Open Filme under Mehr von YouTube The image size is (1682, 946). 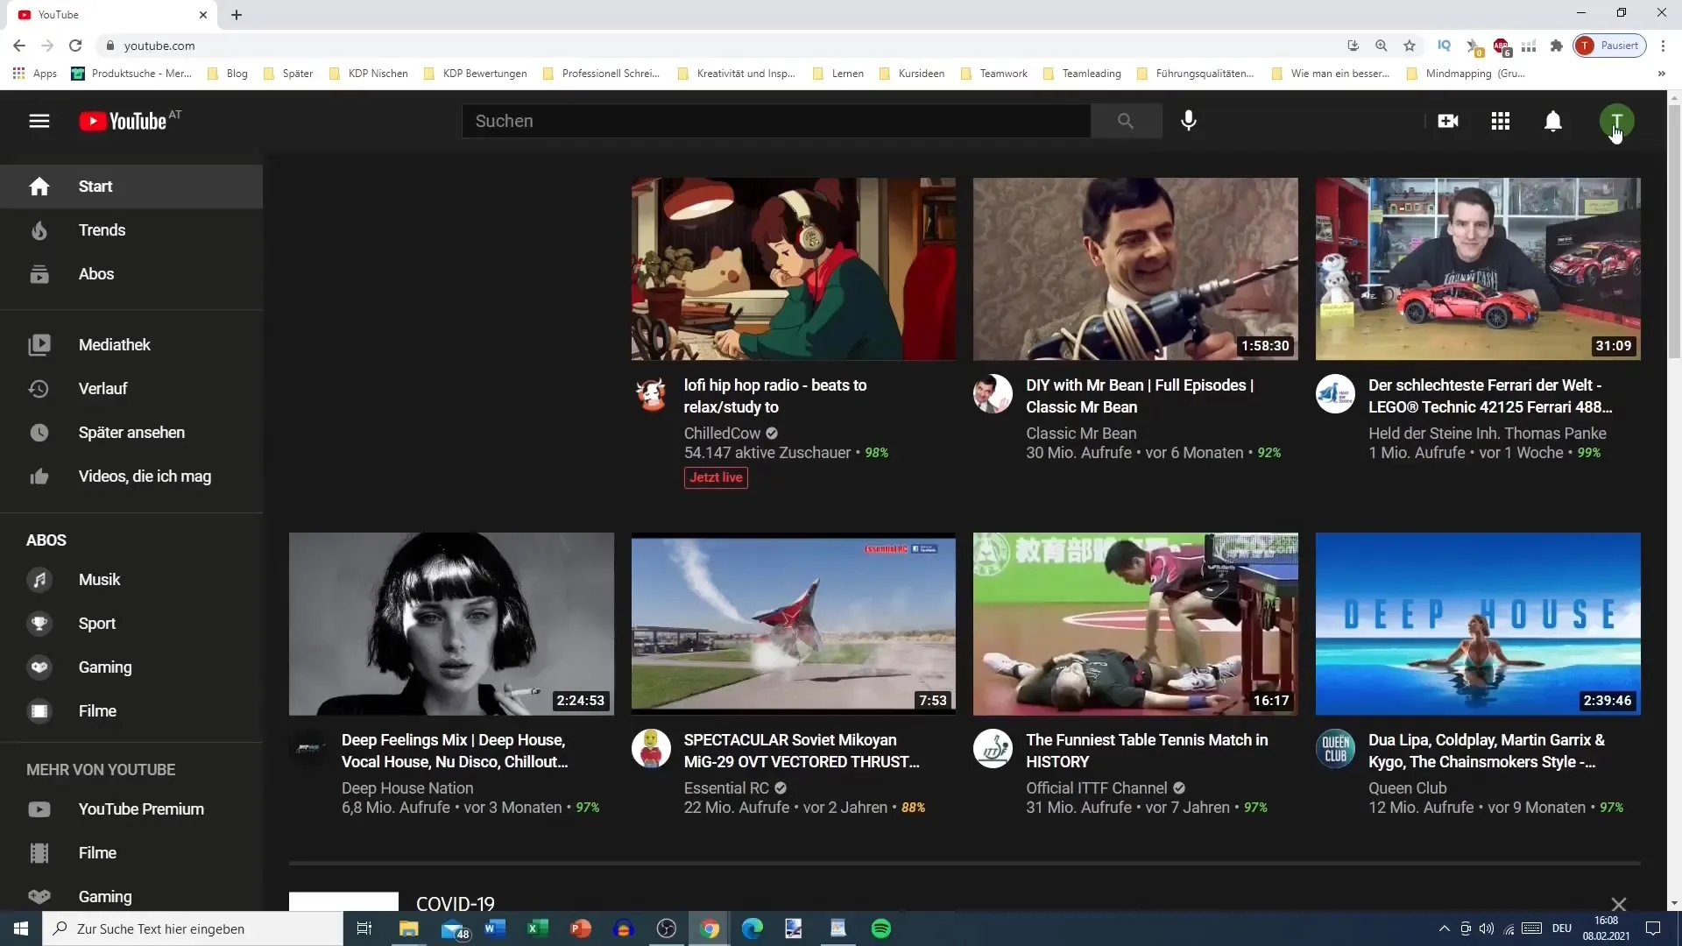[131, 853]
